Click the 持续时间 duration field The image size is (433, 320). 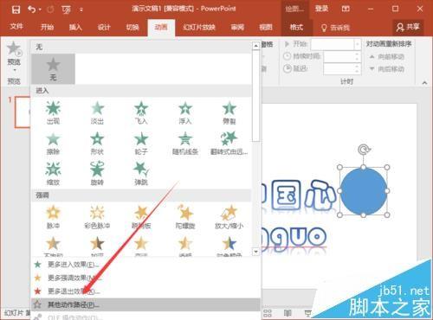(339, 56)
